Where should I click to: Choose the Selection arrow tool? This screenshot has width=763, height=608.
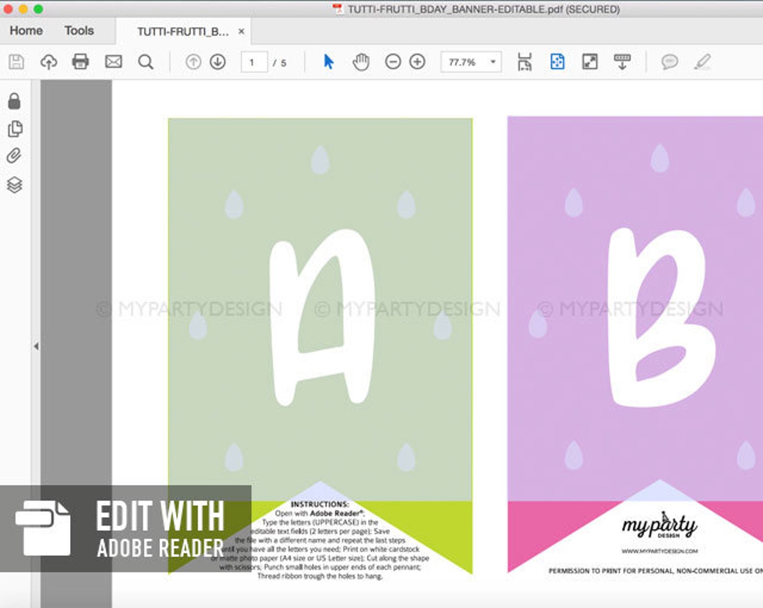pos(329,62)
